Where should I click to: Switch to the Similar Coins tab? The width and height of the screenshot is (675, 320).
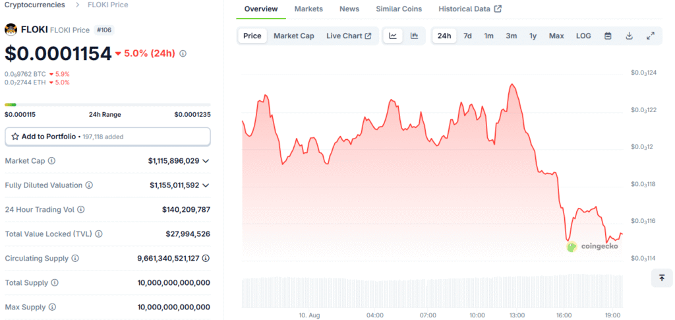399,9
